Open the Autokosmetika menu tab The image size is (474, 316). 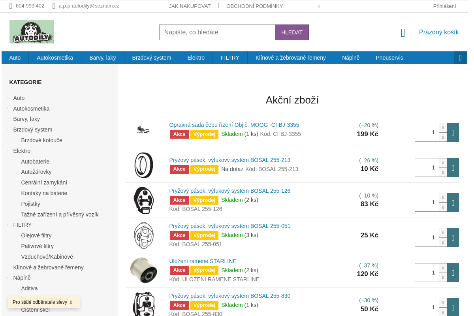[x=55, y=58]
